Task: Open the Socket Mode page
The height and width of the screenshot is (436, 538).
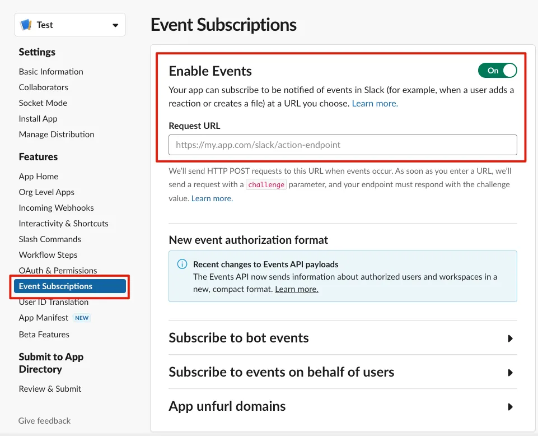Action: point(43,103)
